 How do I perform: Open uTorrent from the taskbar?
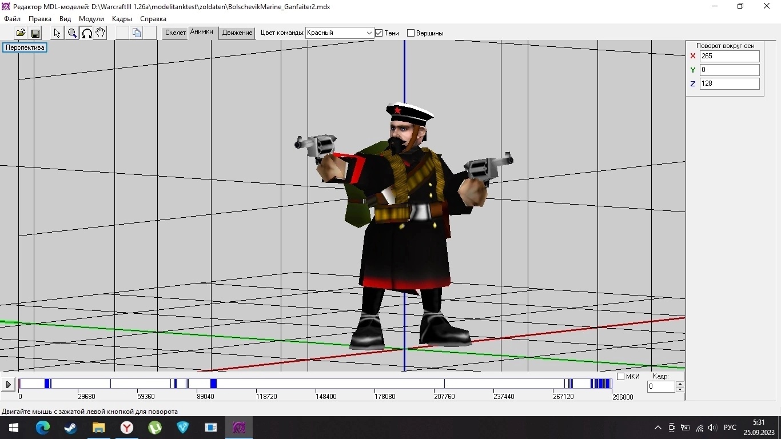tap(154, 428)
